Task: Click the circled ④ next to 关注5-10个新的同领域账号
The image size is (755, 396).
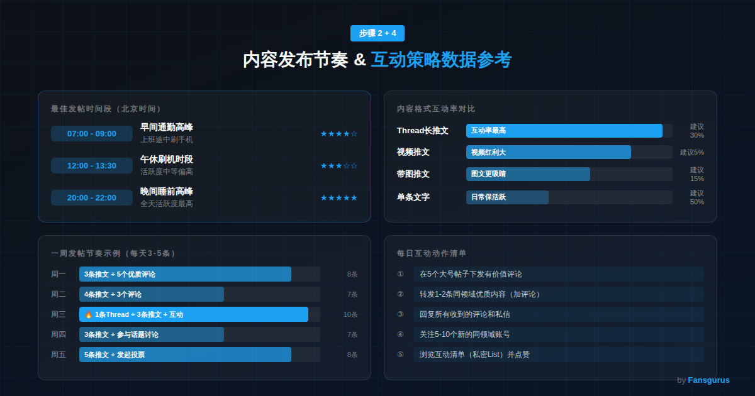Action: [399, 334]
